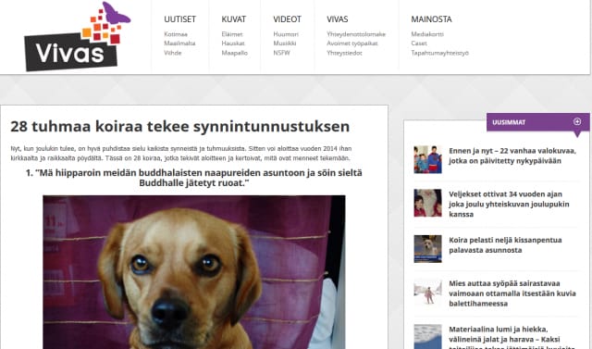
Task: Open the VIDEOT menu
Action: (288, 19)
